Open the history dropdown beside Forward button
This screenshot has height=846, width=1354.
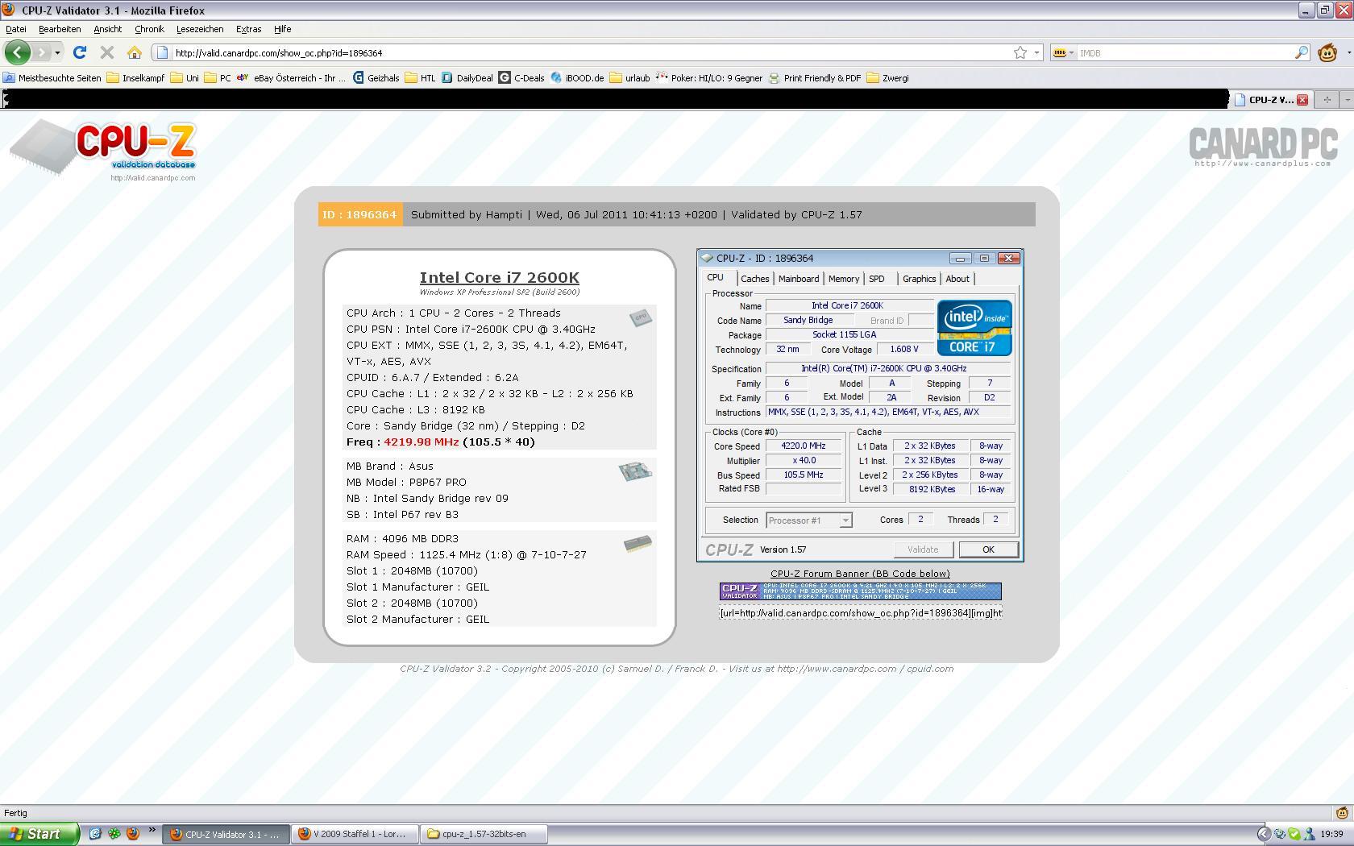(x=57, y=52)
